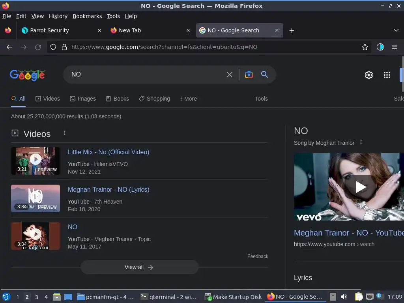Open Make Startup Disk taskbar entry
404x303 pixels.
coord(233,297)
